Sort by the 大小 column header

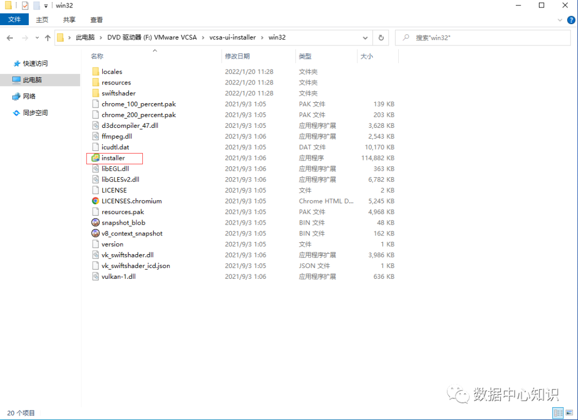[367, 56]
